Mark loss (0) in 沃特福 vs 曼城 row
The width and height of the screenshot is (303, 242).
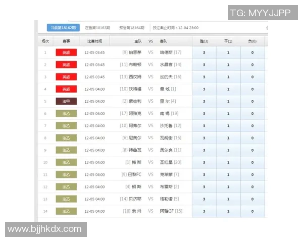click(x=252, y=89)
